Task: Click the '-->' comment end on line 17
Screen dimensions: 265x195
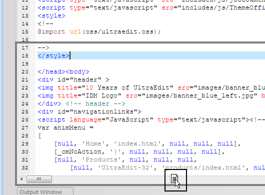Action: point(43,47)
